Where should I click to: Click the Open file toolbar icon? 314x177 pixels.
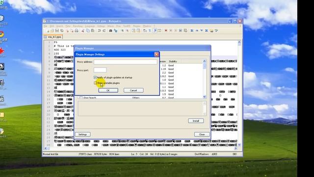(x=52, y=30)
